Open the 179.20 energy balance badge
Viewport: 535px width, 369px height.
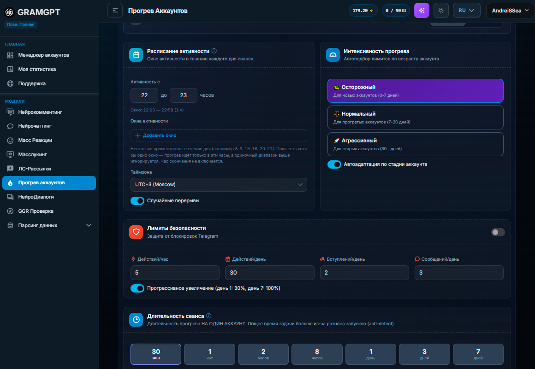point(363,11)
